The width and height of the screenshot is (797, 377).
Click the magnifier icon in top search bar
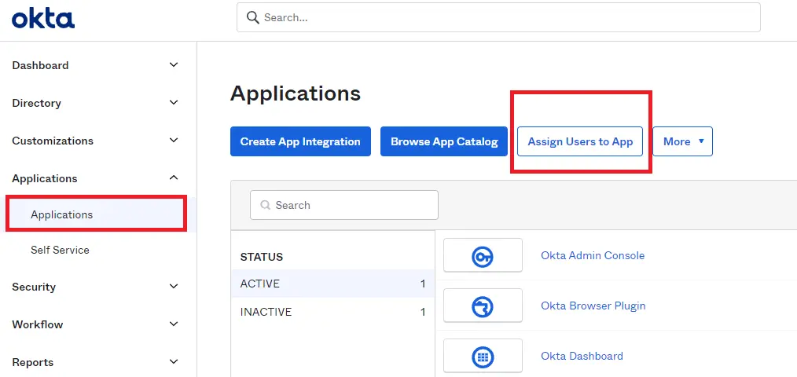pyautogui.click(x=252, y=17)
